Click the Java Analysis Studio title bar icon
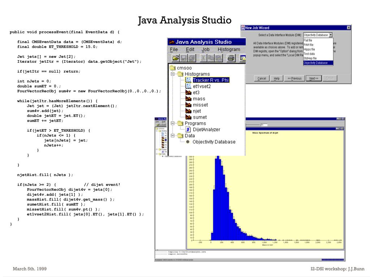Screen dimensions: 370x277 coord(172,42)
